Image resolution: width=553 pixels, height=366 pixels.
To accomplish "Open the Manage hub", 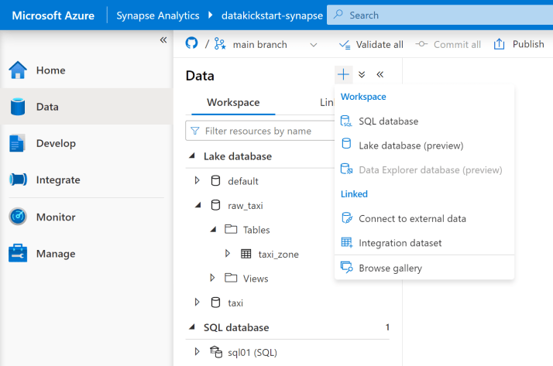I will (55, 254).
